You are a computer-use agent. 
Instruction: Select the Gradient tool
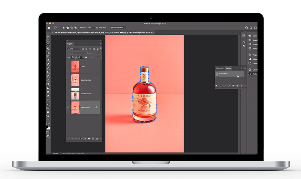(x=48, y=84)
